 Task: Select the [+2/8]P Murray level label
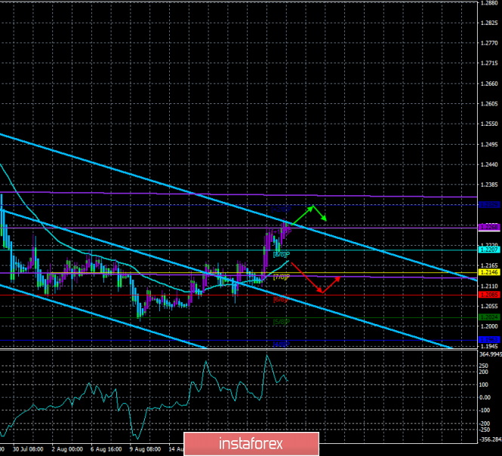pyautogui.click(x=281, y=210)
